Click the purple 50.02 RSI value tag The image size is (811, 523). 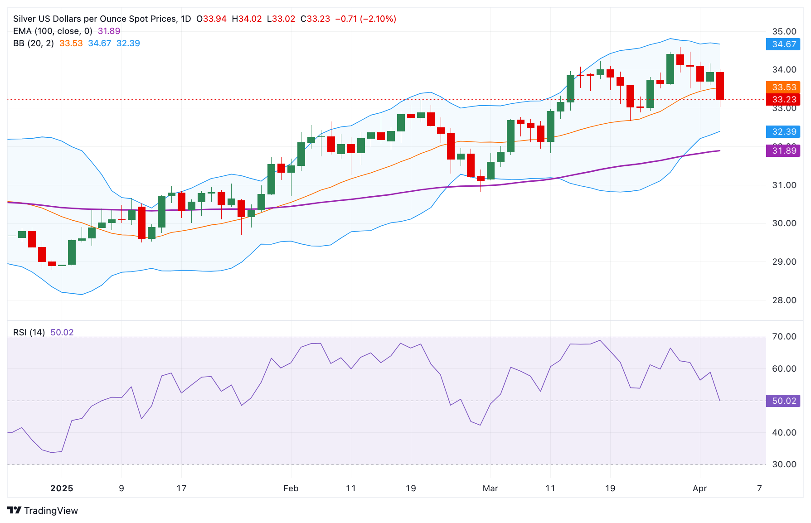click(x=784, y=401)
